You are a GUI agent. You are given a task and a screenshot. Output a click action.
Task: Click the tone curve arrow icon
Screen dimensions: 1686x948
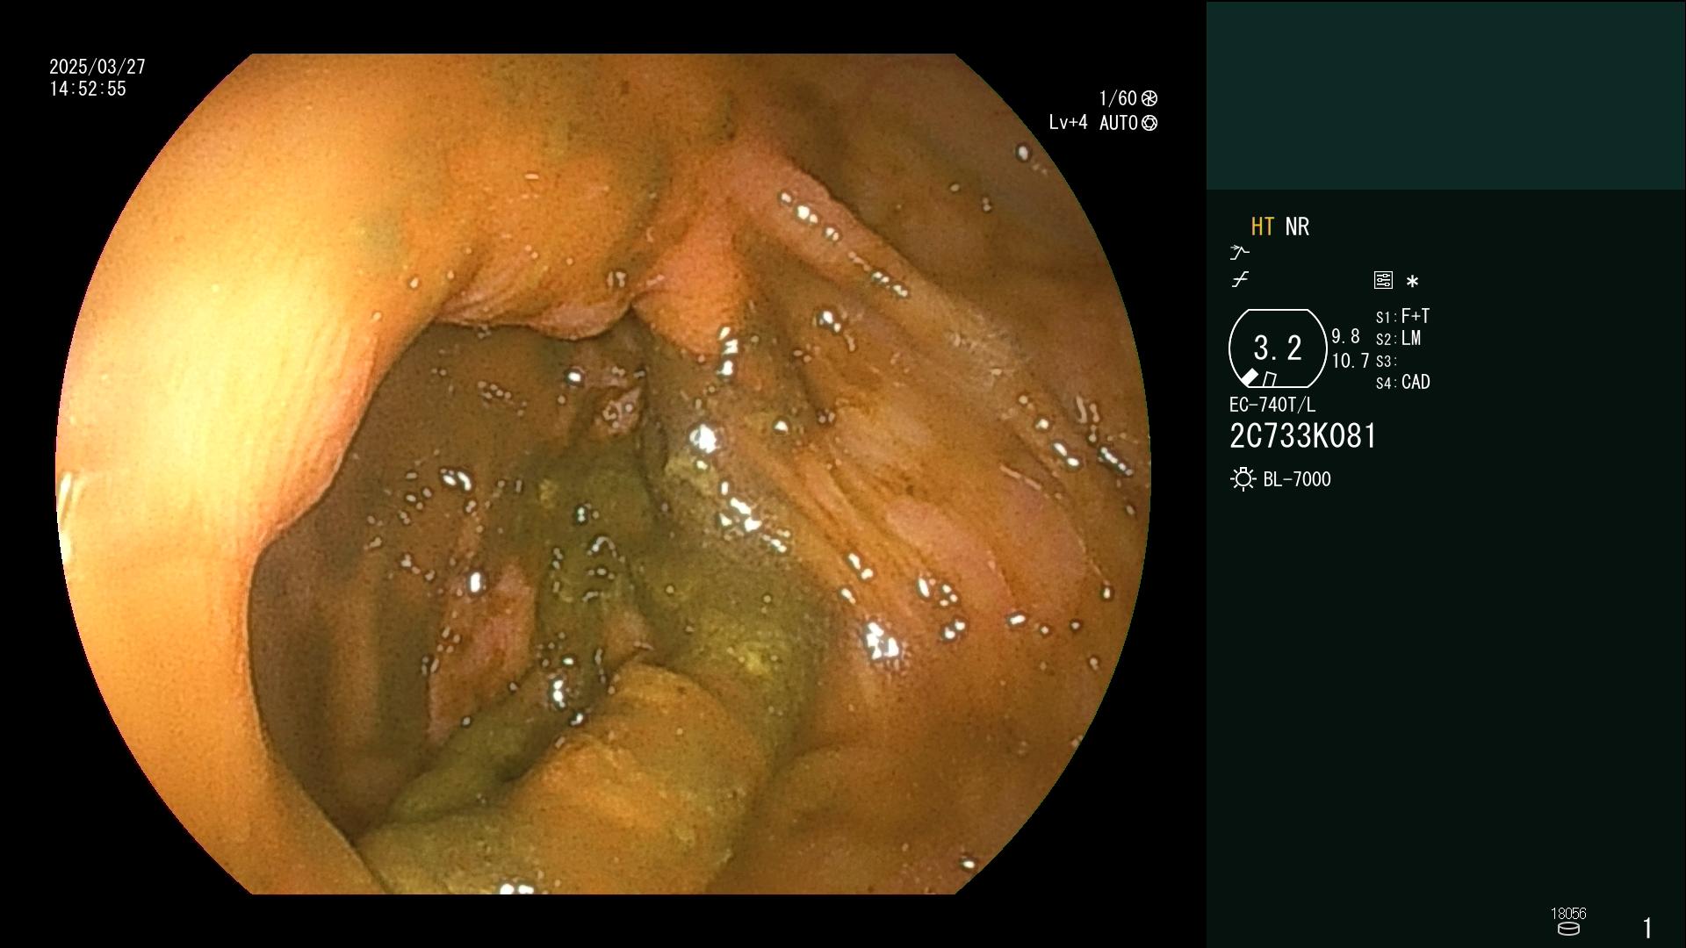pos(1239,253)
